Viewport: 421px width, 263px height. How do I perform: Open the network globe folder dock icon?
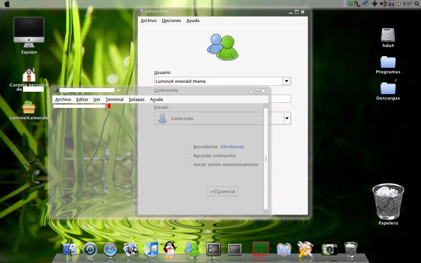tap(284, 250)
